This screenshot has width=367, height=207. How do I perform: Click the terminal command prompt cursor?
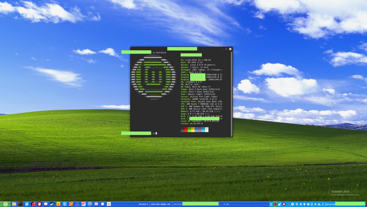click(156, 133)
